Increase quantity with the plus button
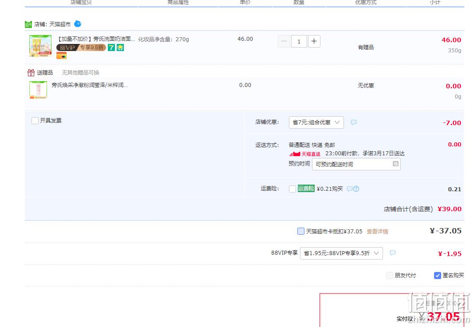The width and height of the screenshot is (474, 327). click(x=314, y=41)
